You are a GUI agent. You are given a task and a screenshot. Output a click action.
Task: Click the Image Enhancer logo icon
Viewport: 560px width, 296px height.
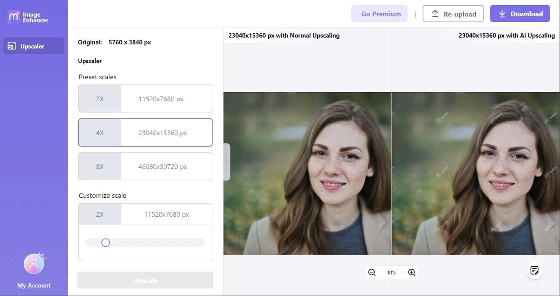point(13,17)
